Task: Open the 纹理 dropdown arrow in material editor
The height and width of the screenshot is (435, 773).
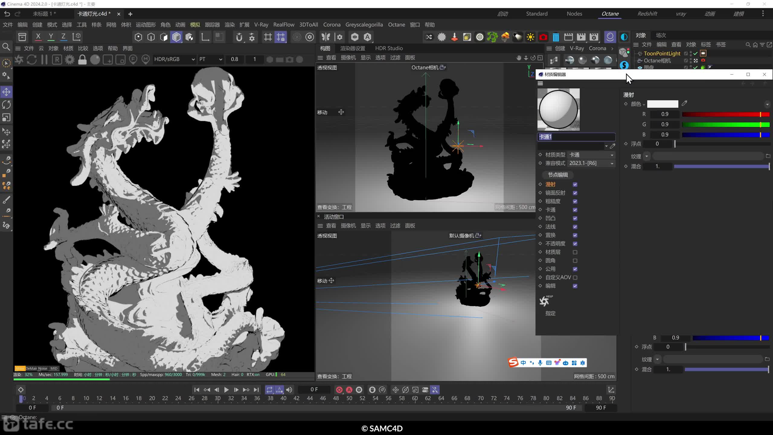Action: click(646, 156)
